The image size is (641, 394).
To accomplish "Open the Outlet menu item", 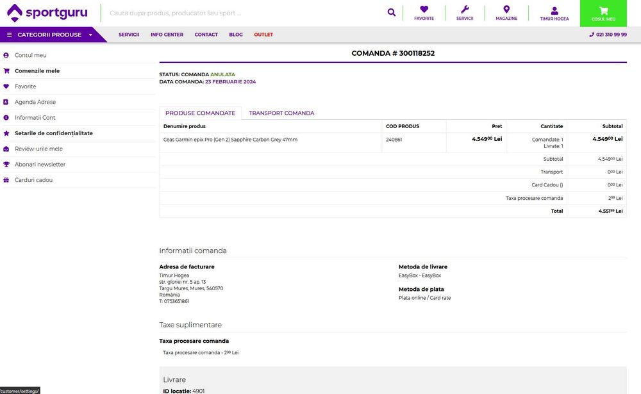I will (263, 35).
